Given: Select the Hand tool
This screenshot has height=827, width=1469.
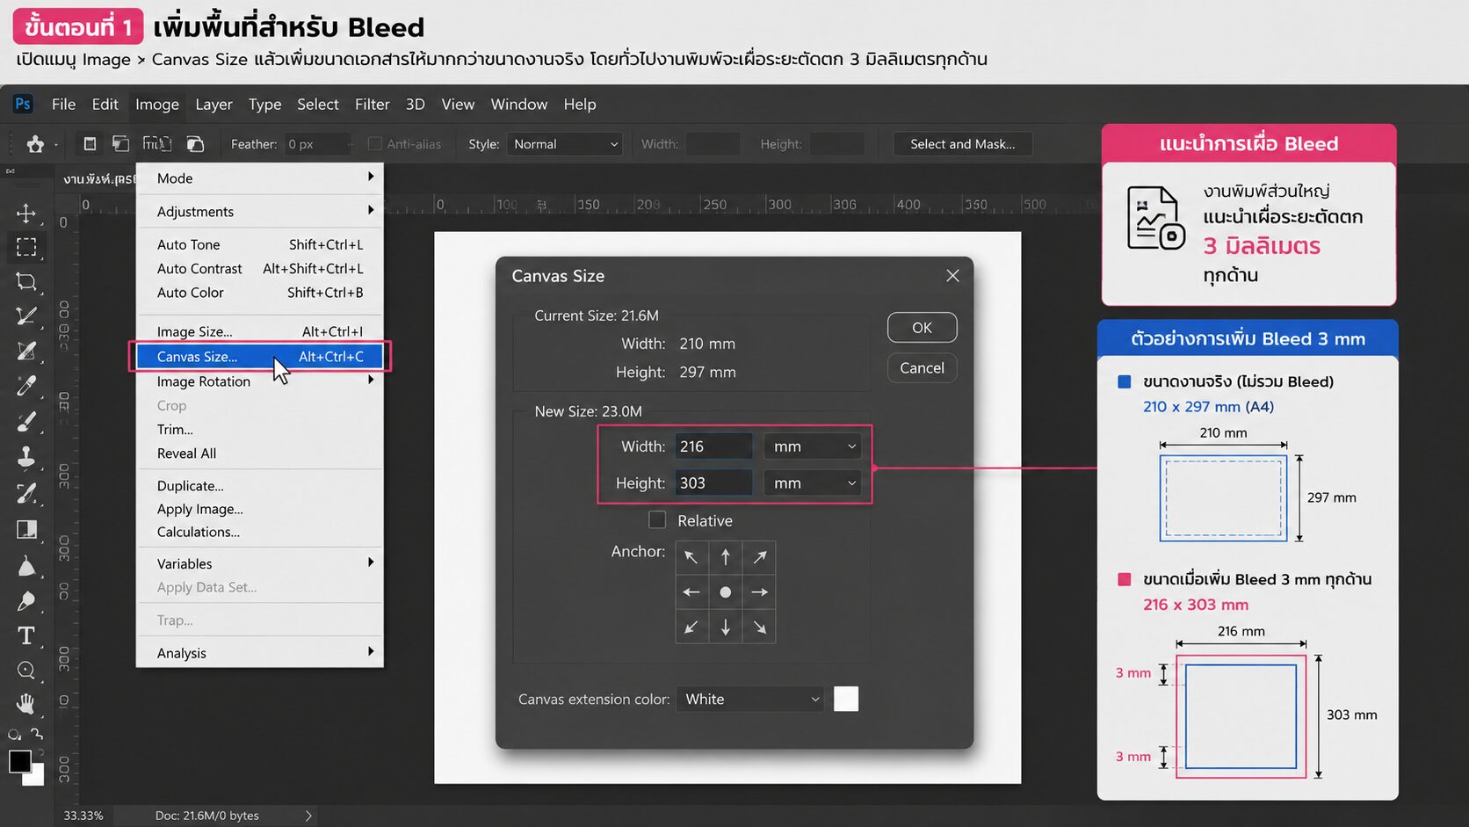Looking at the screenshot, I should pos(26,703).
